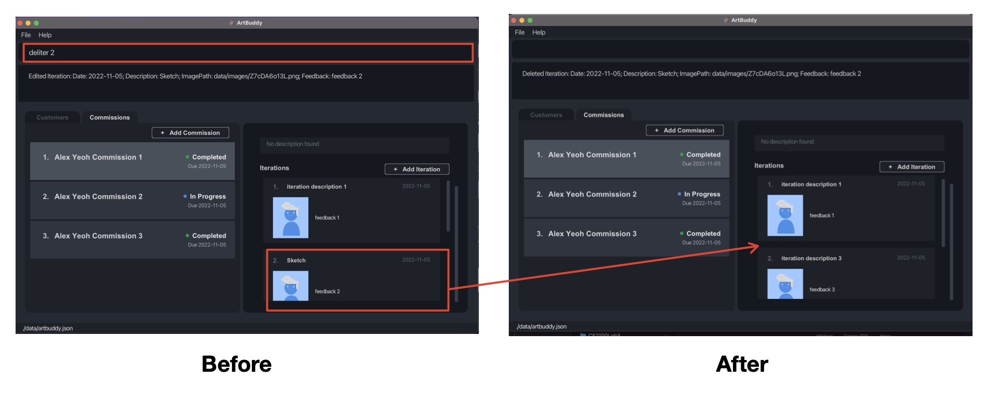
Task: Click feedback 1 thumbnail image in After window
Action: 785,215
